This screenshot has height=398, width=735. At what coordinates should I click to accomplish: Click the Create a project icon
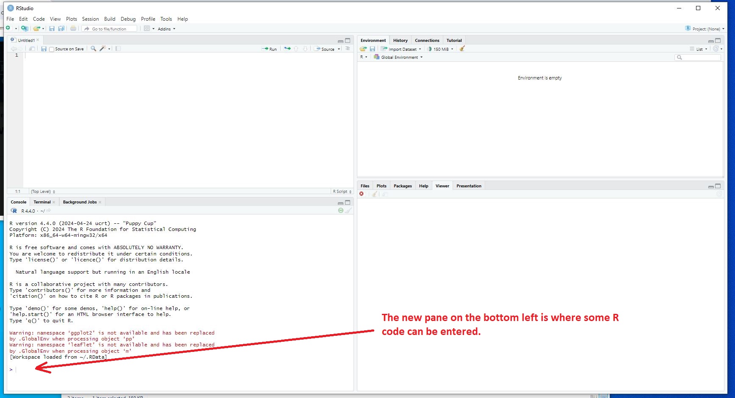(x=25, y=28)
